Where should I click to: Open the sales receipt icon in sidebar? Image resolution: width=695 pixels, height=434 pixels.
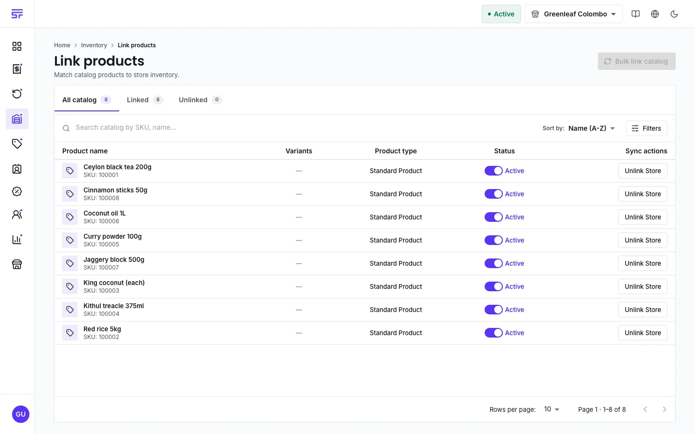(17, 69)
